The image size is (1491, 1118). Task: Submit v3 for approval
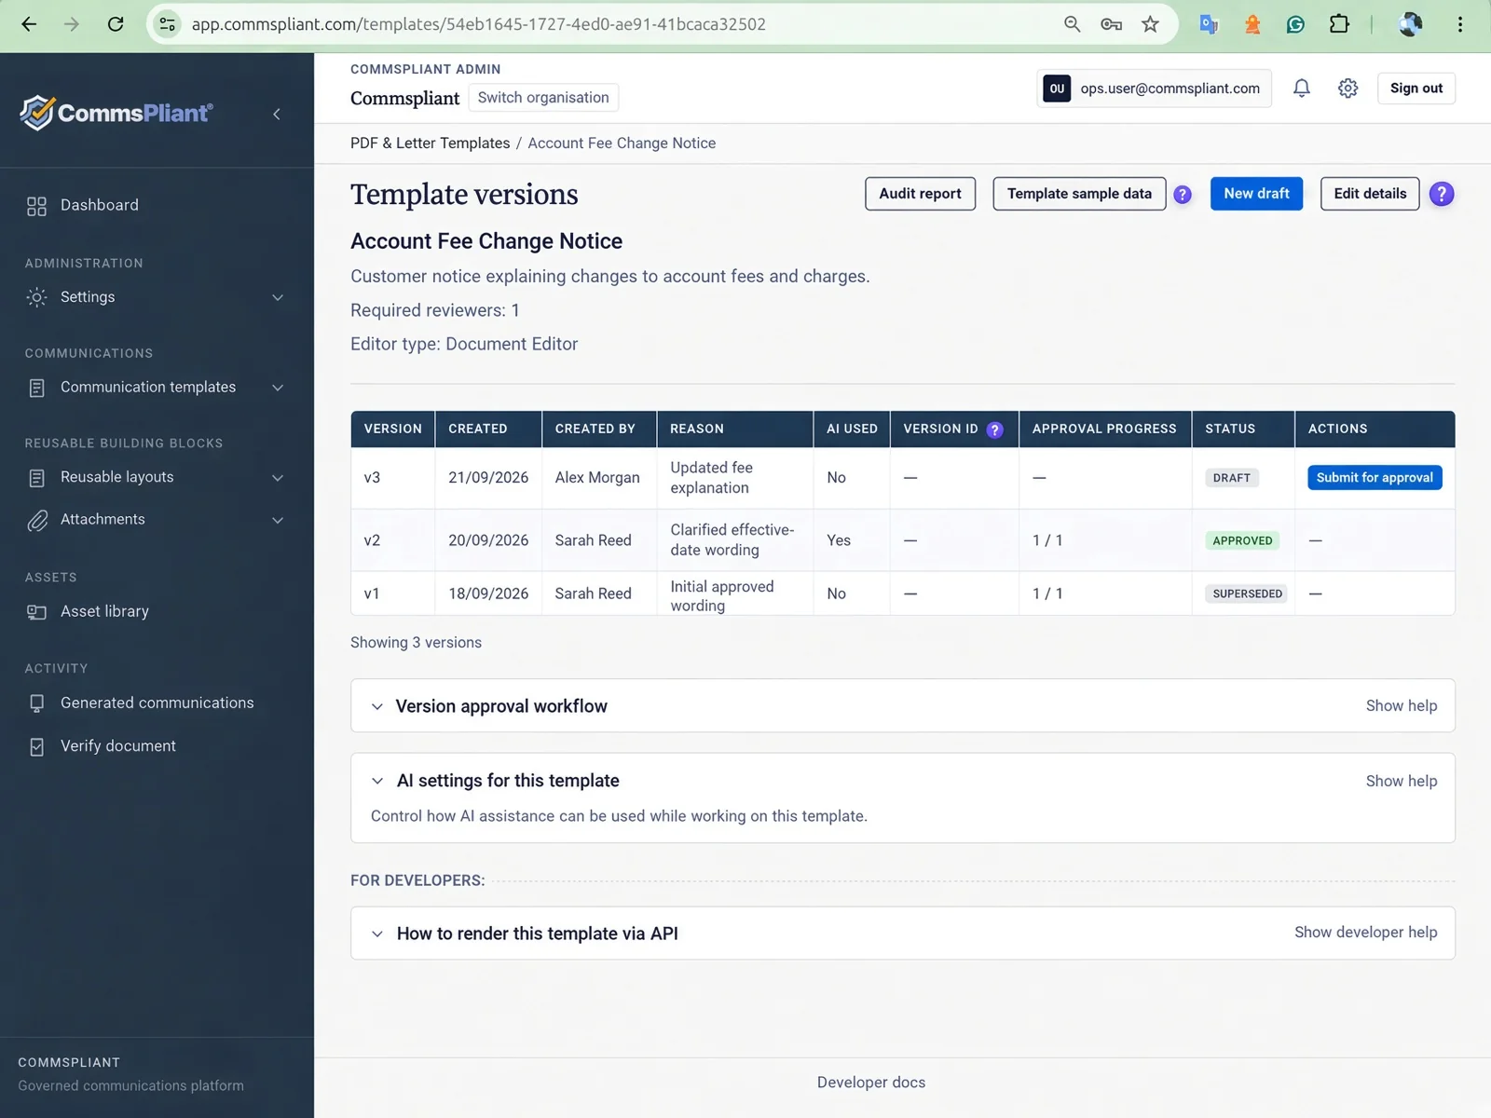pos(1375,478)
